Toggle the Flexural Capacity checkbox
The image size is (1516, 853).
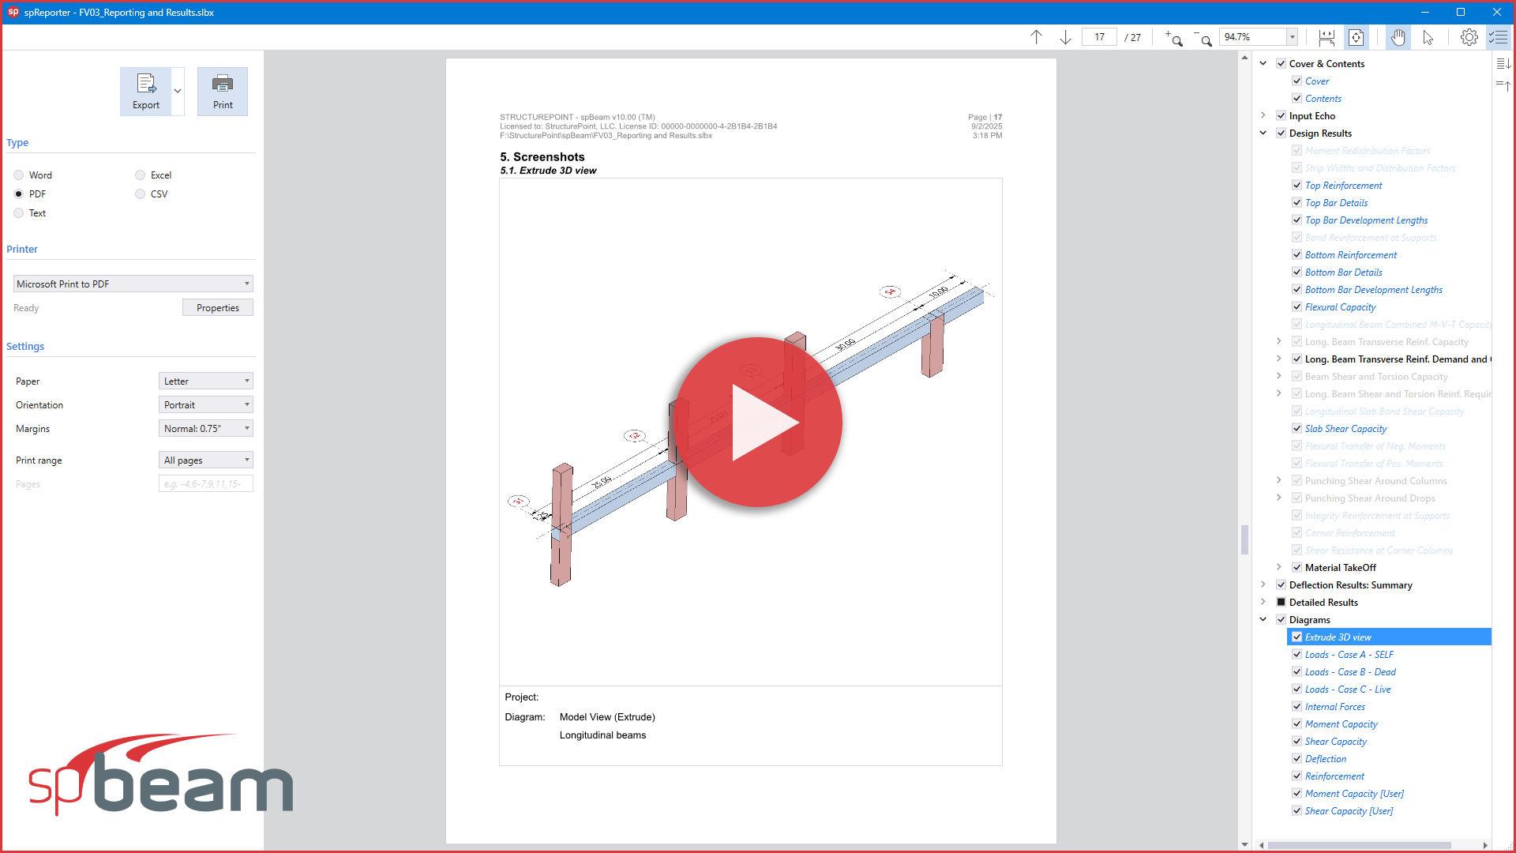1296,307
